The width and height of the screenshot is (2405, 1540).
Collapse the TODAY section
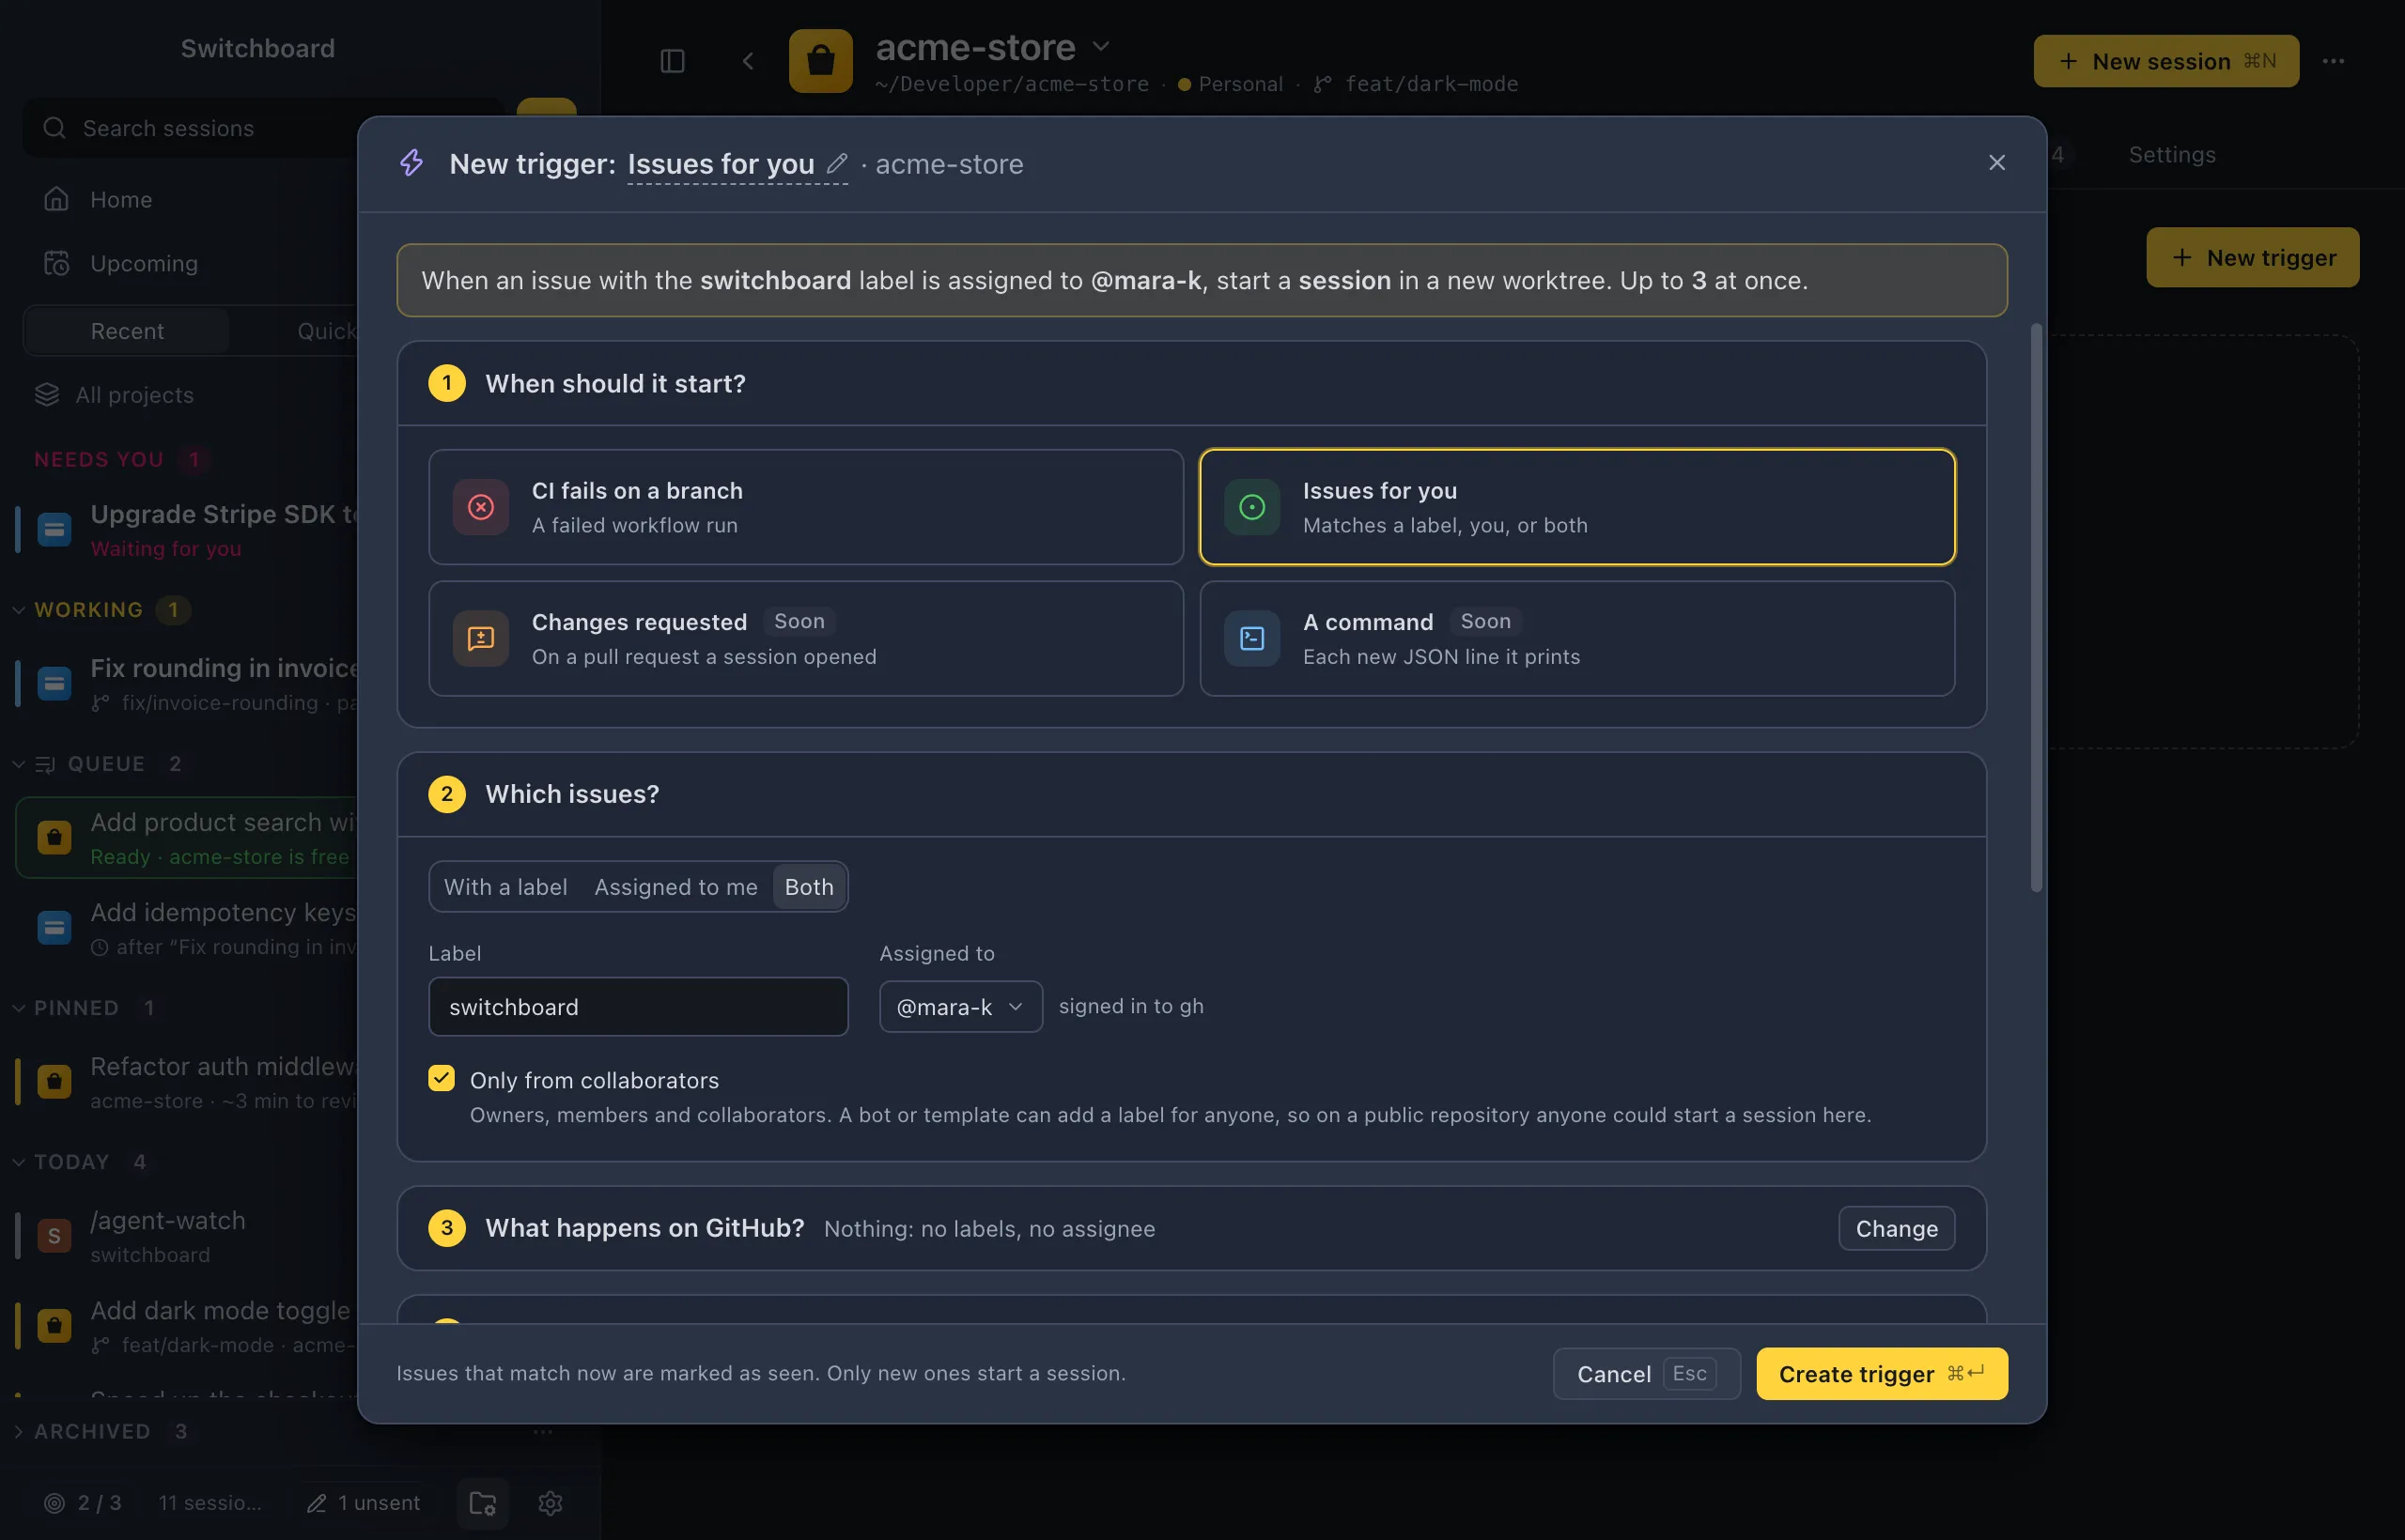click(x=18, y=1161)
